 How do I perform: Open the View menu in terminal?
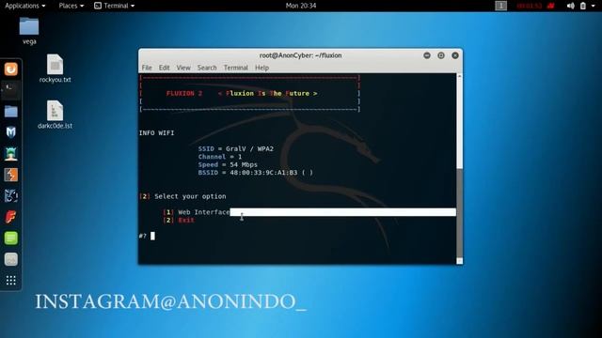183,68
